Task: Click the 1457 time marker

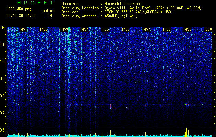Action: click(146, 29)
